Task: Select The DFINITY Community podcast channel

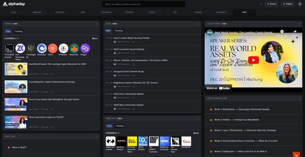Action: click(x=154, y=141)
